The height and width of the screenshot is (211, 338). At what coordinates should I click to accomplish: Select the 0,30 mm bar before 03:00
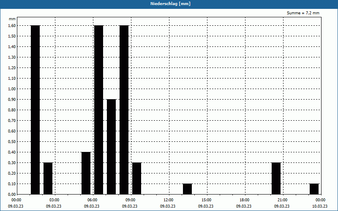(x=48, y=179)
